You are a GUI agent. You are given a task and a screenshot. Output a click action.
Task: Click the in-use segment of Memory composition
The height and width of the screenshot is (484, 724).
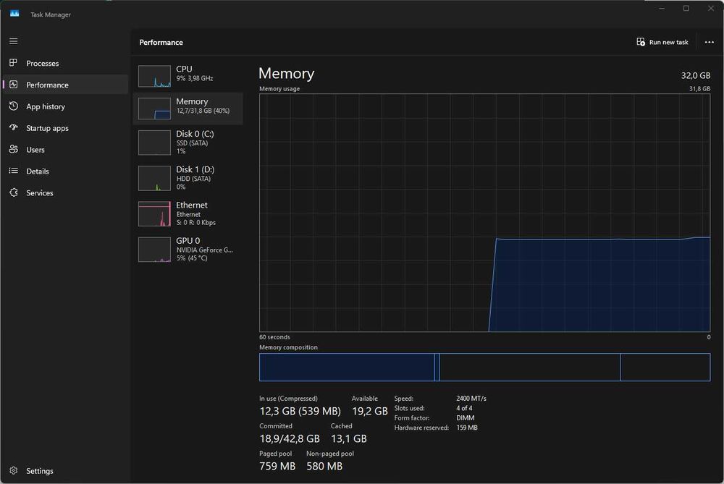tap(347, 368)
